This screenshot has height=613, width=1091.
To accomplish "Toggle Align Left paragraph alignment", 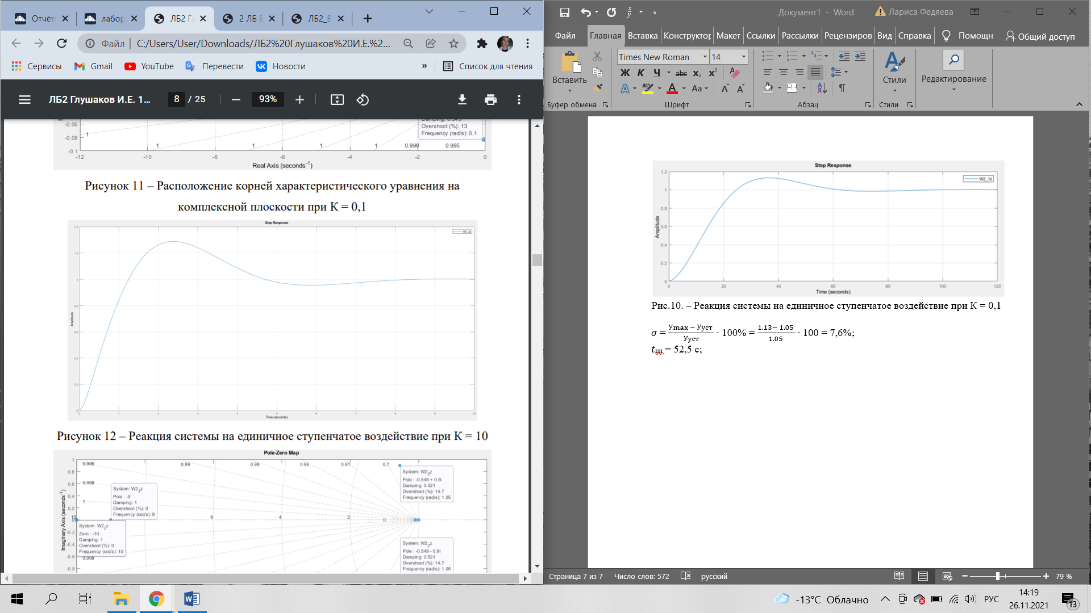I will click(x=767, y=72).
